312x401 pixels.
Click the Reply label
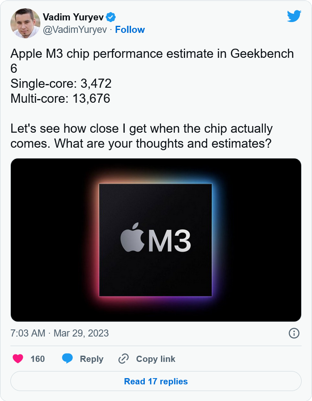(x=92, y=359)
